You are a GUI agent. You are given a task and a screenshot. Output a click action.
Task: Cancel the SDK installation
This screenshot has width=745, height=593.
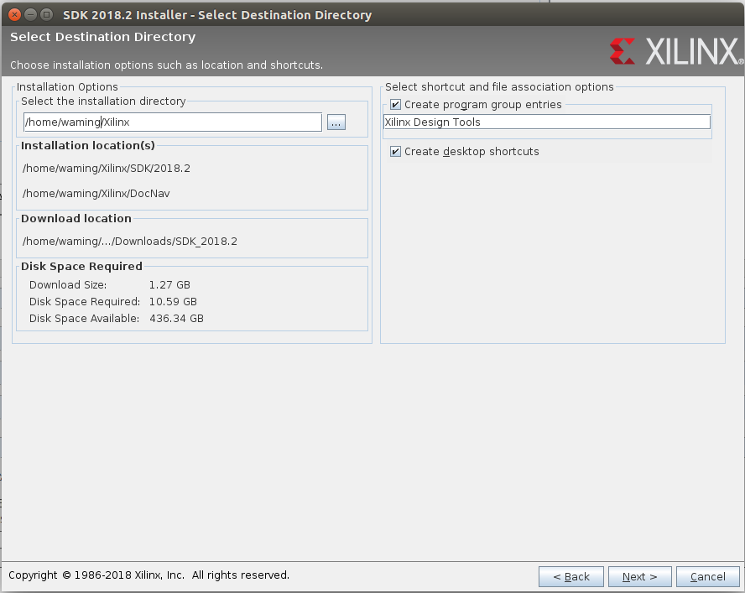tap(707, 577)
